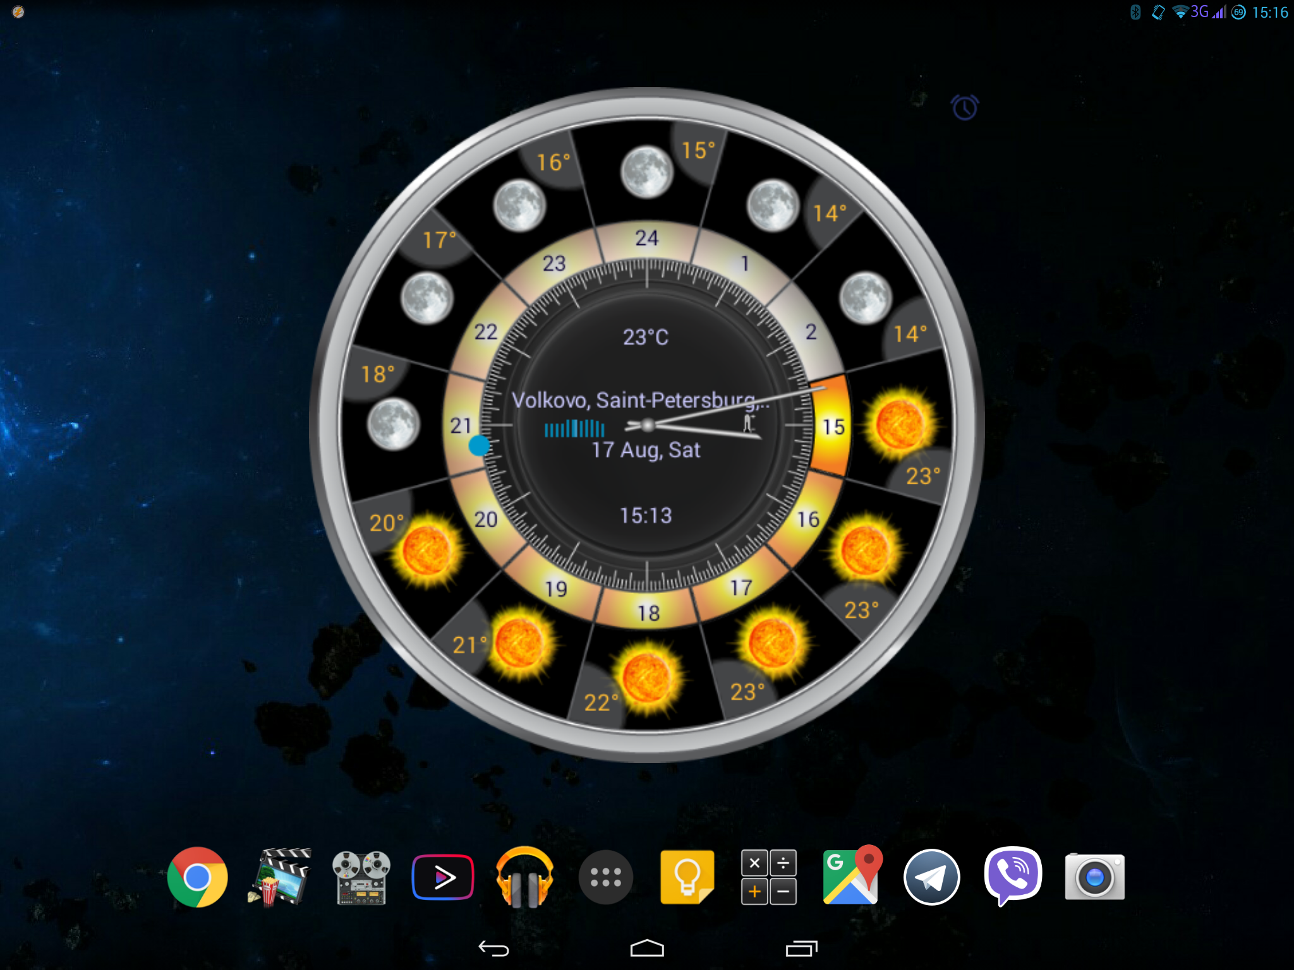The width and height of the screenshot is (1294, 970).
Task: Open Google Maps
Action: coord(850,877)
